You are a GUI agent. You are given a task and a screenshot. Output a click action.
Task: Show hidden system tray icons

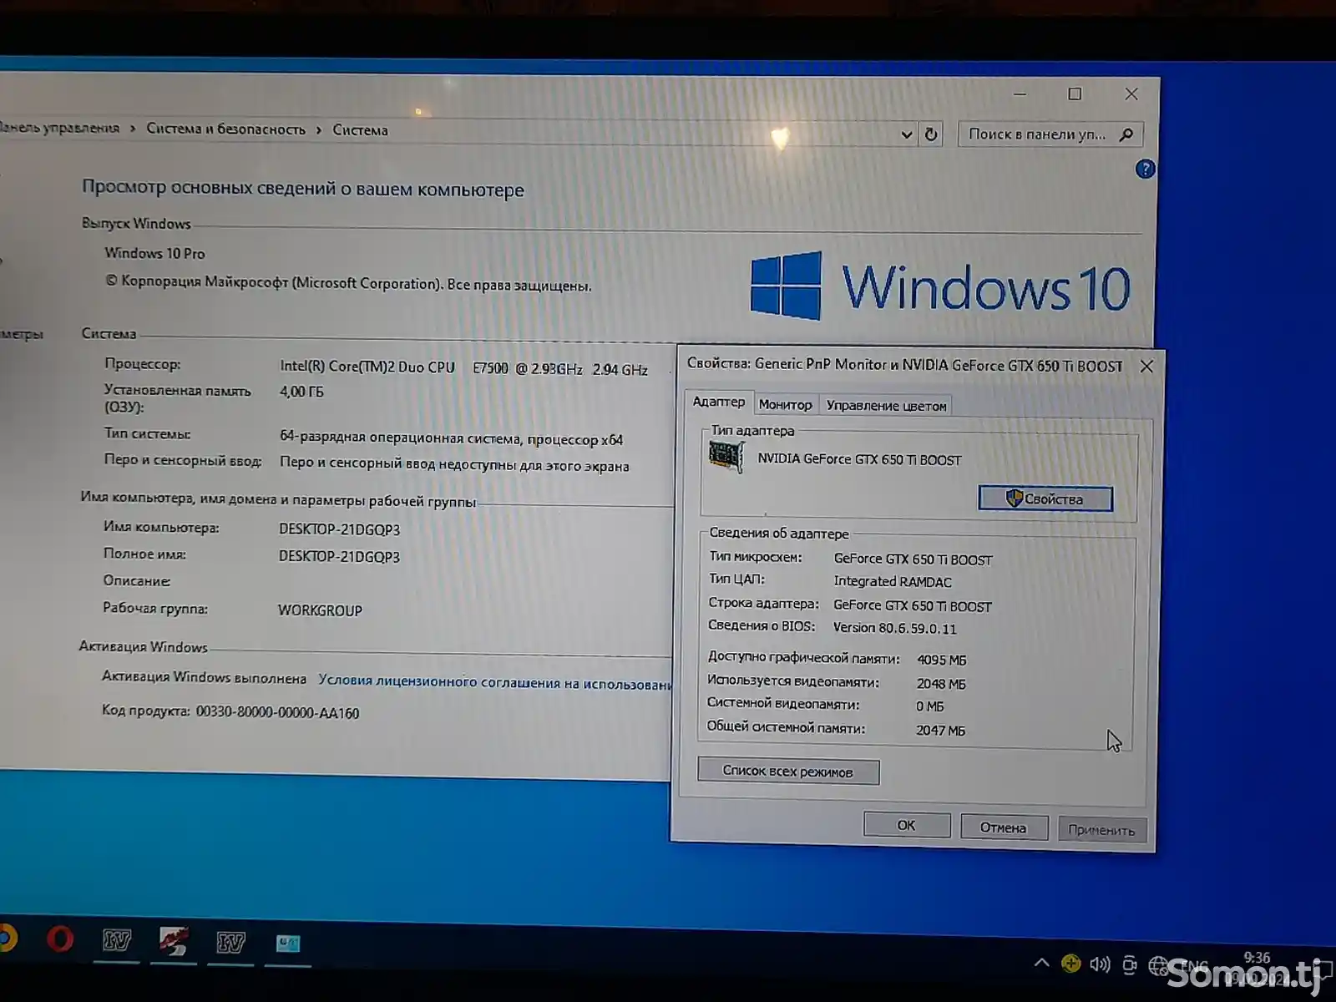point(1041,963)
